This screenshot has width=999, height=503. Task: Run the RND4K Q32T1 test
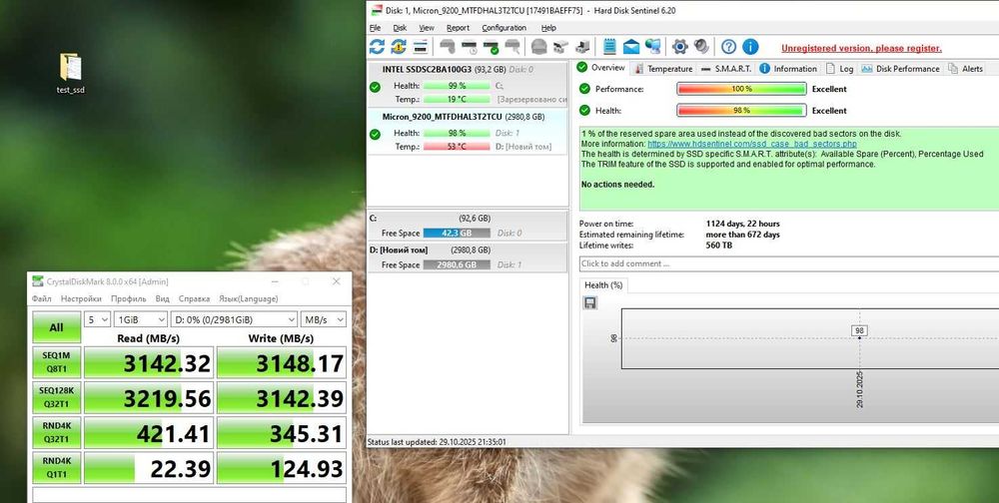pyautogui.click(x=57, y=432)
